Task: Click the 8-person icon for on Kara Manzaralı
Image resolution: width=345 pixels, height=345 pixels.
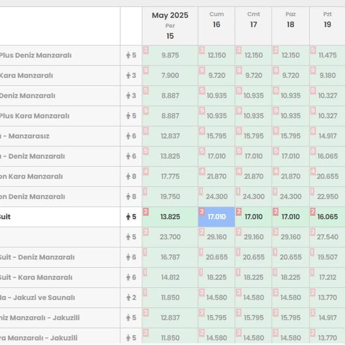Action: tap(128, 177)
